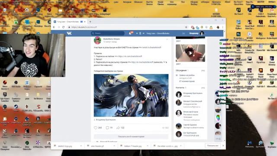The image size is (277, 156).
Task: Open 'Заявки на разбан' discussion
Action: click(x=187, y=75)
